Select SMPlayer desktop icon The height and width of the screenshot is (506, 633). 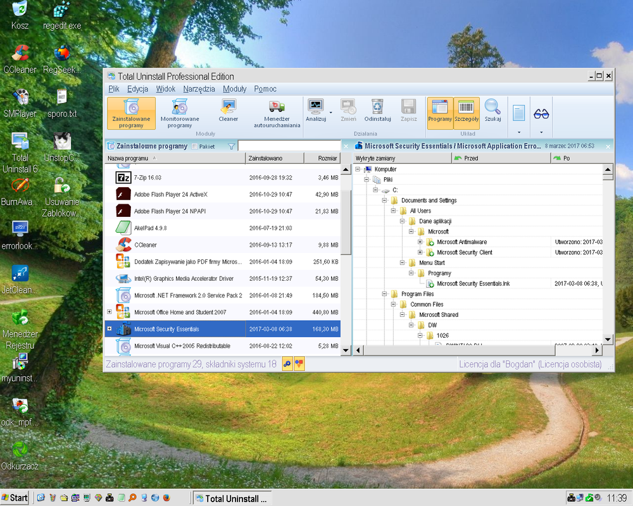pos(20,104)
